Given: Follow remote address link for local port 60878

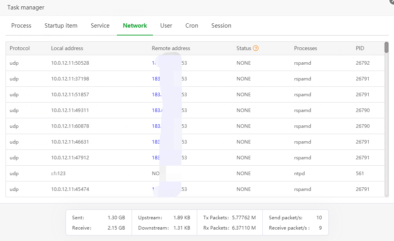Looking at the screenshot, I should [x=156, y=126].
